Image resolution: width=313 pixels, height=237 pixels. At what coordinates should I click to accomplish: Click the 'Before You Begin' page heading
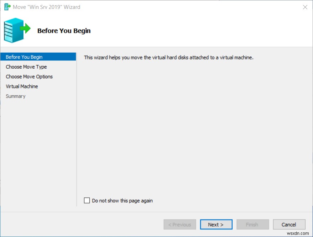click(64, 31)
